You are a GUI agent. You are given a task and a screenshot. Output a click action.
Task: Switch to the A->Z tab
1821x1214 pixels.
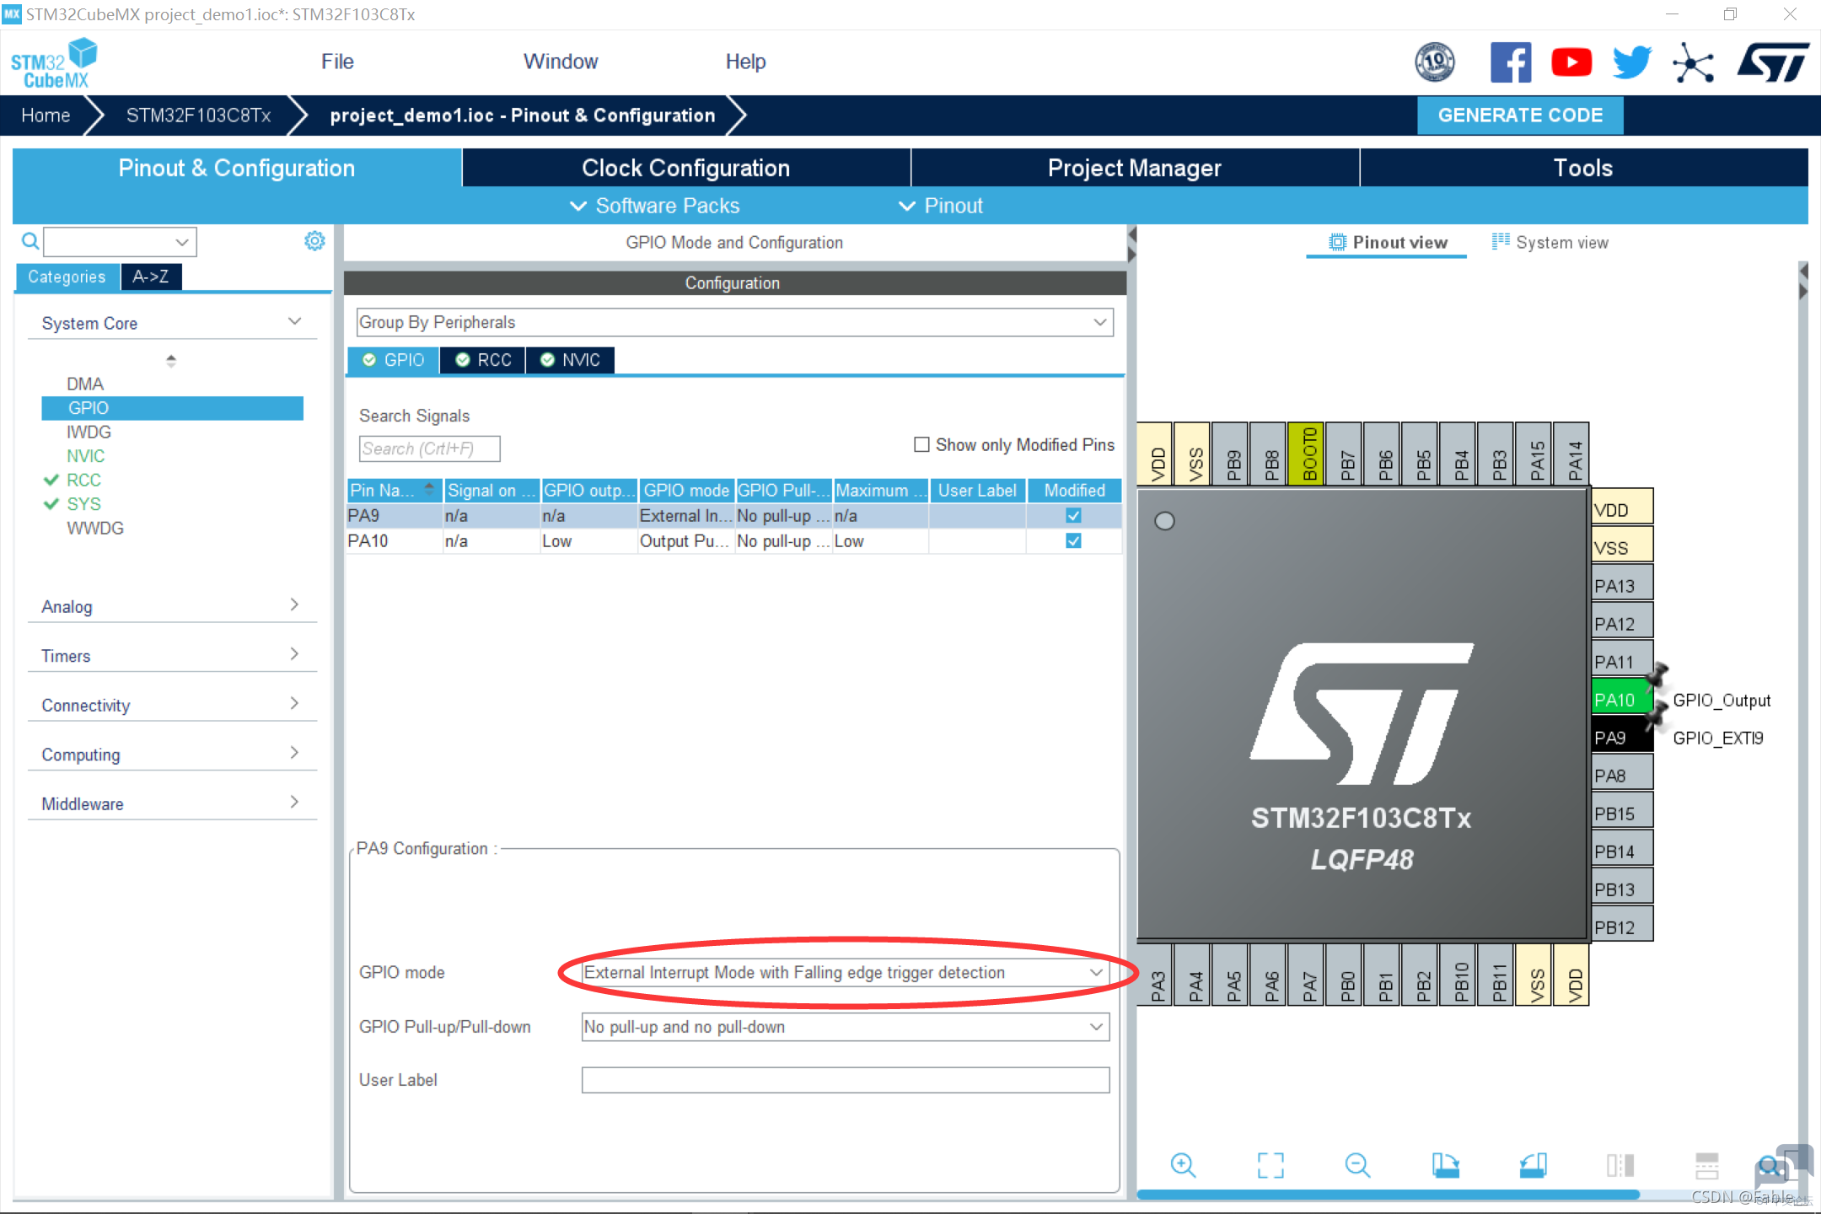click(x=151, y=277)
